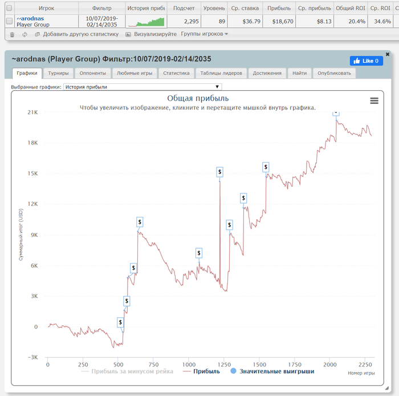Viewport: 399px width, 396px height.
Task: Toggle Значительные выигрыши legend series
Action: [x=272, y=371]
